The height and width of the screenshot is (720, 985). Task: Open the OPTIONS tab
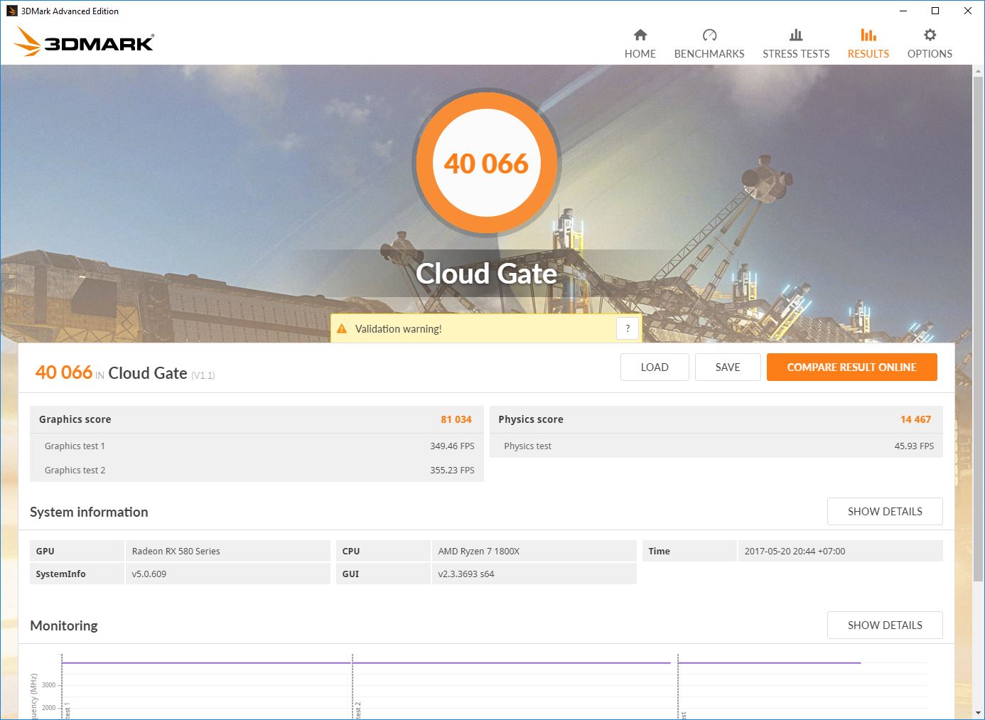click(x=930, y=44)
